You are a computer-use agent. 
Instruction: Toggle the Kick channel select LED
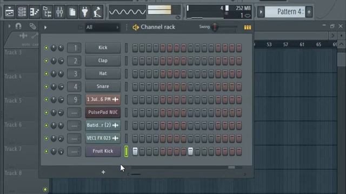(126, 48)
